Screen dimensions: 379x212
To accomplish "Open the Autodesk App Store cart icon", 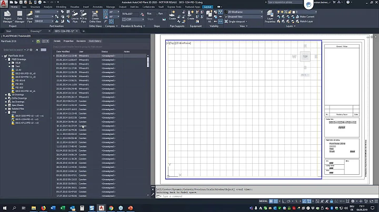I will click(x=334, y=2).
